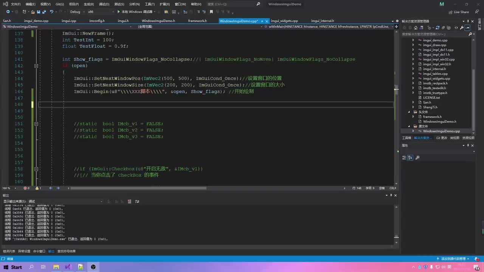The width and height of the screenshot is (484, 272).
Task: Click the previous issue navigation arrow
Action: 50,188
